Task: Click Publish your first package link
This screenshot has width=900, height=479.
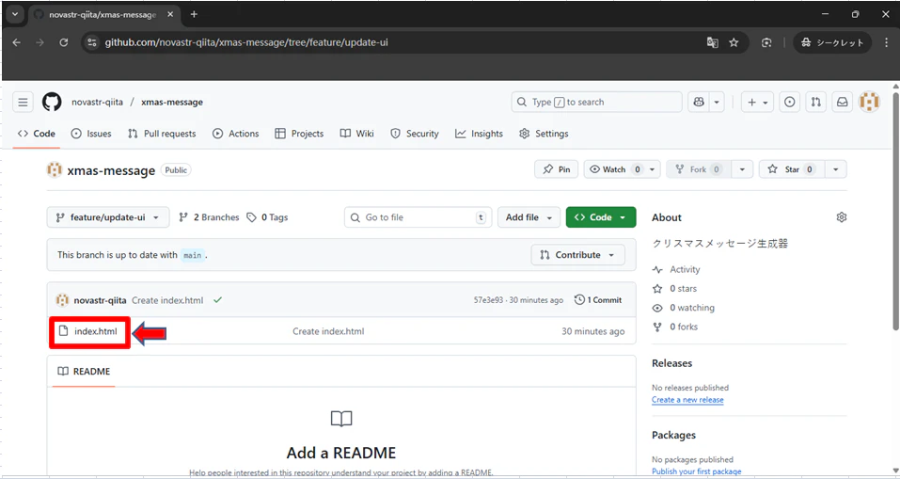Action: (697, 471)
